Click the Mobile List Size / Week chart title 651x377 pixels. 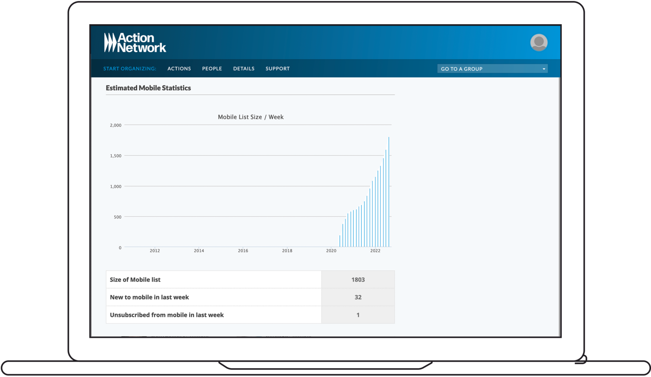[x=250, y=117]
